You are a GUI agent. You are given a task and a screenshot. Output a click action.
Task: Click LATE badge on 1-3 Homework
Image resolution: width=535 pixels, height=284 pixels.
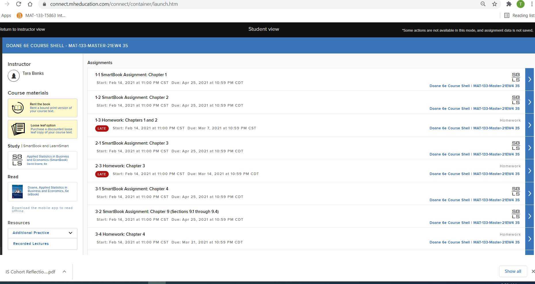pyautogui.click(x=102, y=128)
